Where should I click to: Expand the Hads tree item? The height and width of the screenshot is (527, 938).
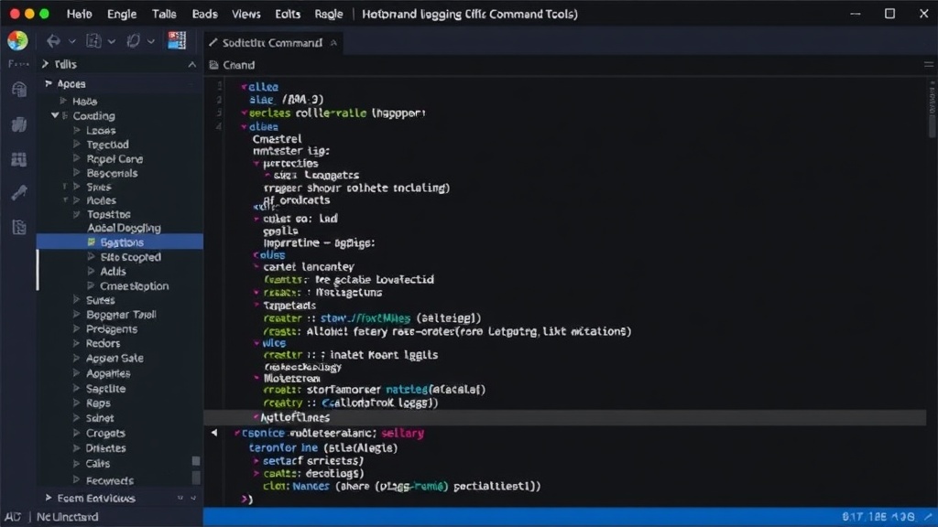click(x=63, y=101)
